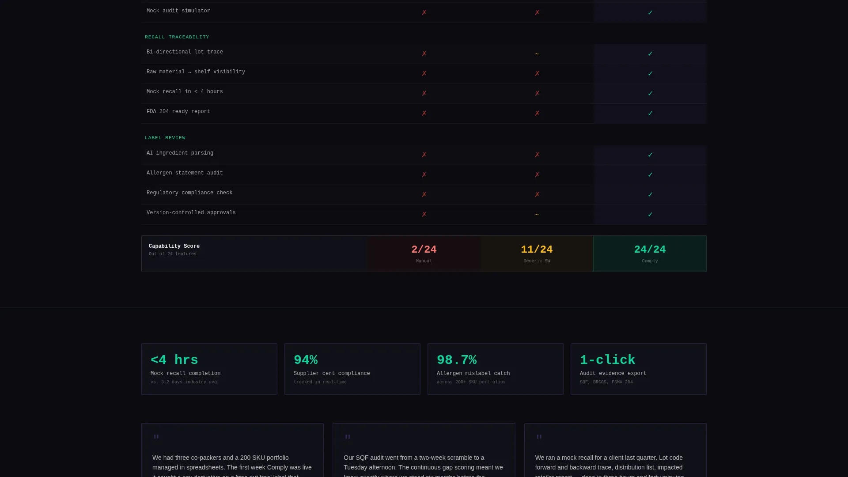Image resolution: width=848 pixels, height=477 pixels.
Task: Click the Manual cross for Version-controlled approvals
Action: click(x=424, y=215)
